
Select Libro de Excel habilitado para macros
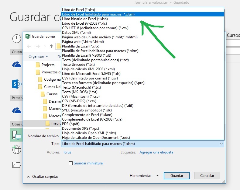pos(142,14)
